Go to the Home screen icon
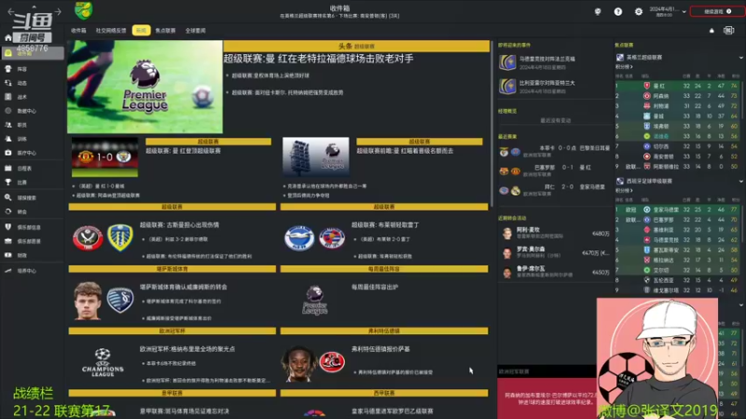Image resolution: width=746 pixels, height=419 pixels. (8, 38)
